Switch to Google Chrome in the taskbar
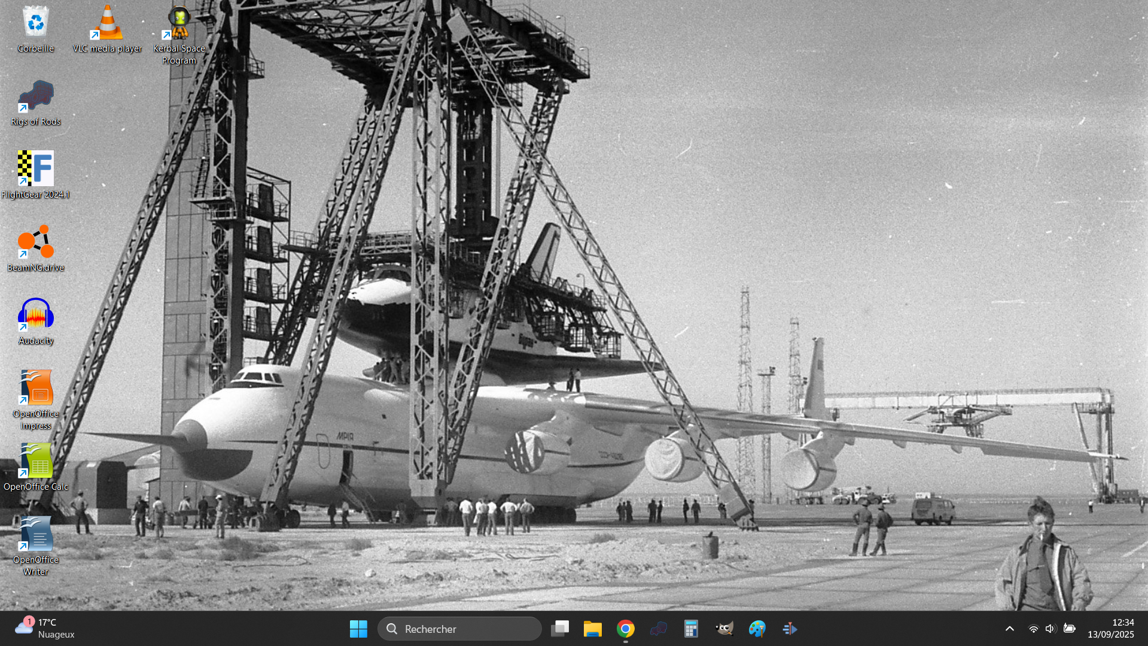The image size is (1148, 646). pyautogui.click(x=626, y=629)
